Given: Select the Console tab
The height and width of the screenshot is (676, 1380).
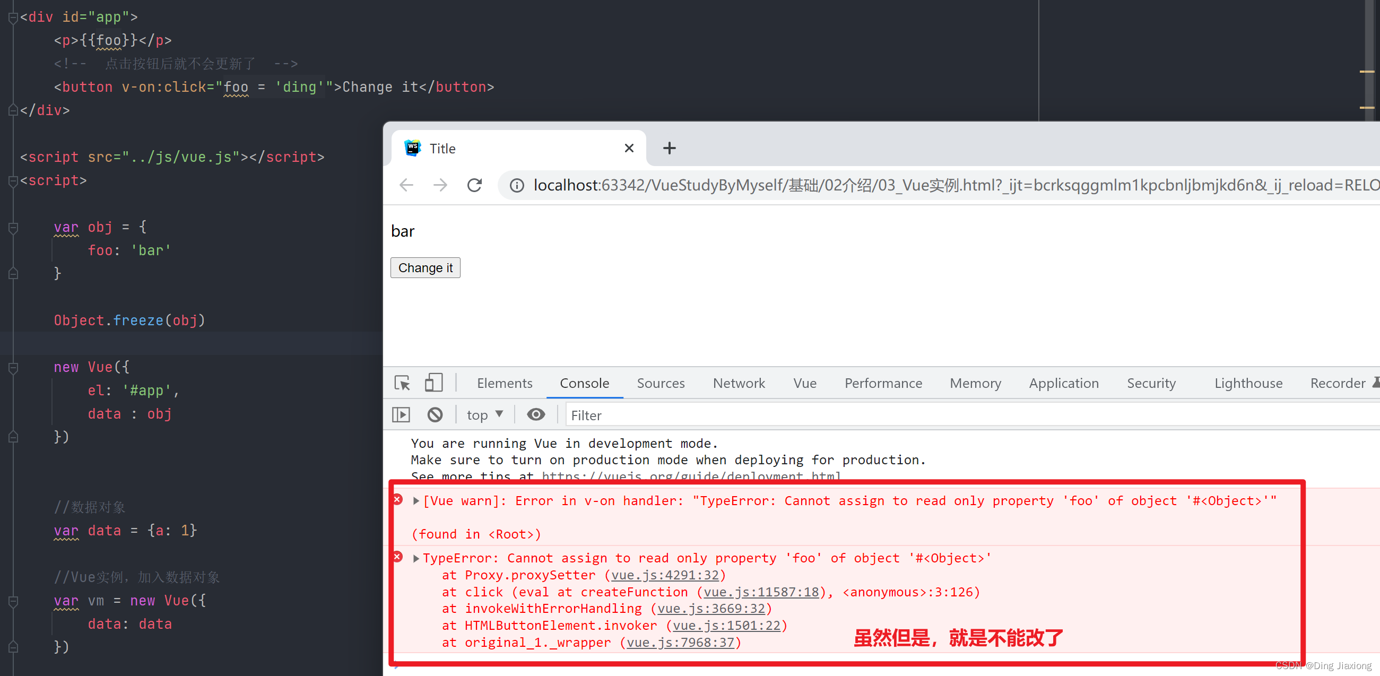Looking at the screenshot, I should coord(585,383).
